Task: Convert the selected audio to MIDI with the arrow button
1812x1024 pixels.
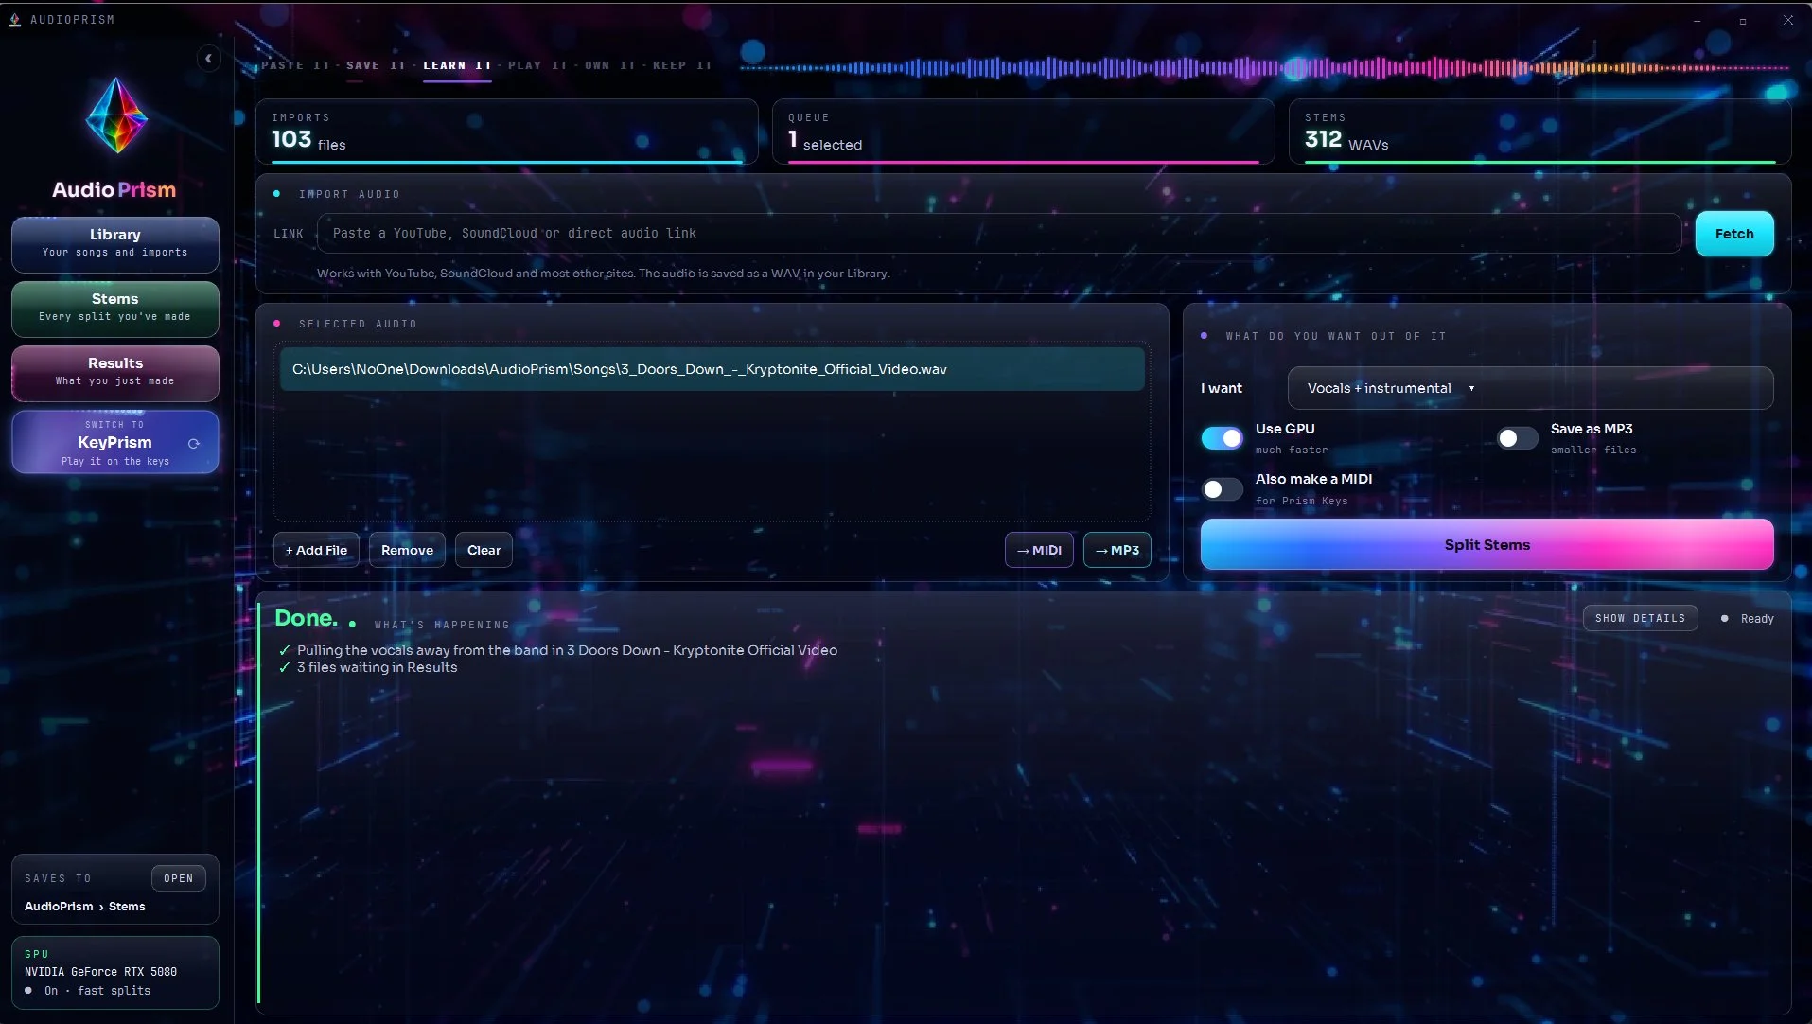Action: tap(1039, 550)
